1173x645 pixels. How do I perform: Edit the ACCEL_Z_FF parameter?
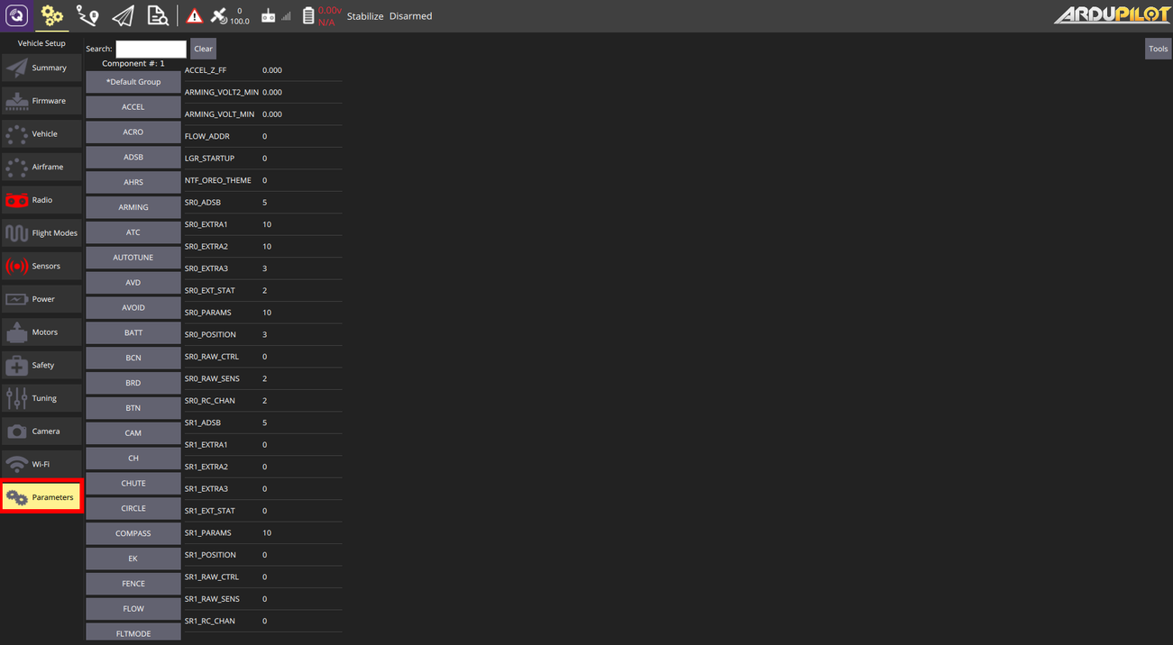point(262,70)
